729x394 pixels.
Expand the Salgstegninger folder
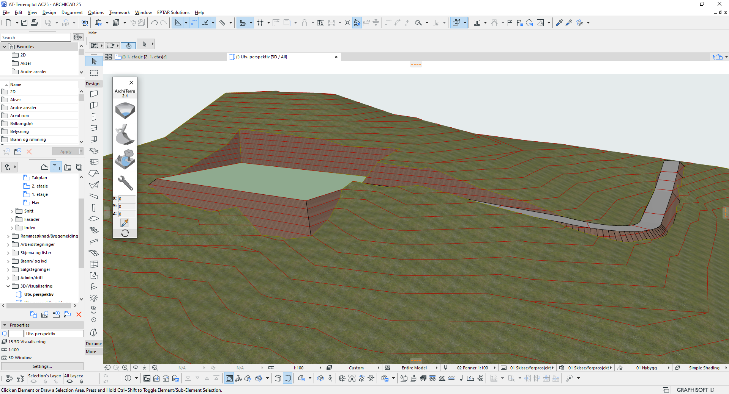click(8, 270)
